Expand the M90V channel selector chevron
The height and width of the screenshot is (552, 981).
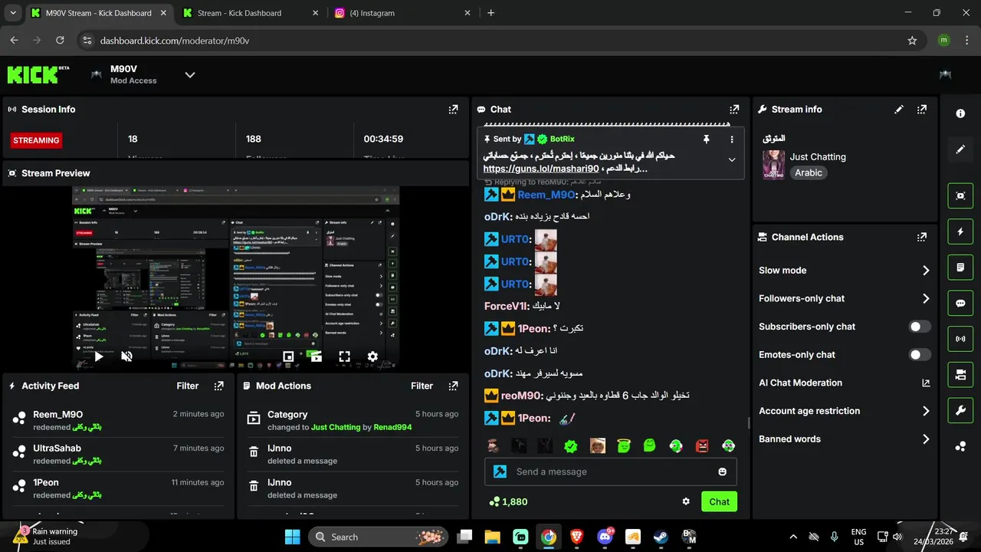click(x=190, y=75)
